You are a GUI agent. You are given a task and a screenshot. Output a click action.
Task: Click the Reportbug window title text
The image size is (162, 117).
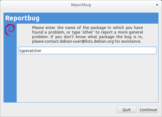pos(81,5)
